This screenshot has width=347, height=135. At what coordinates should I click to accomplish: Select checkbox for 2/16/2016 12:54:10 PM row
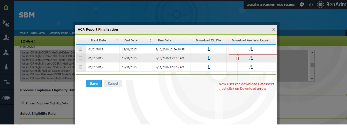(81, 49)
